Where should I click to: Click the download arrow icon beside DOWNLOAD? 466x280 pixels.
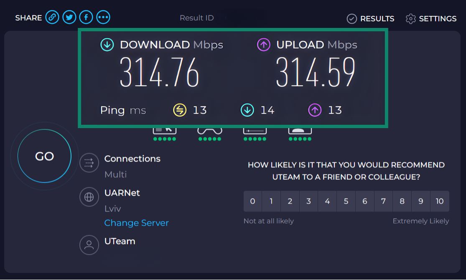pos(107,43)
